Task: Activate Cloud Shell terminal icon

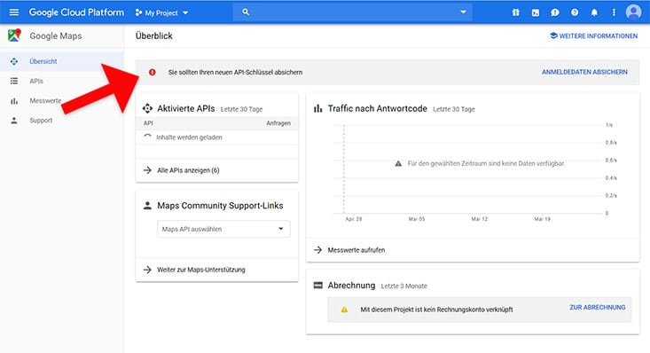Action: pyautogui.click(x=536, y=12)
